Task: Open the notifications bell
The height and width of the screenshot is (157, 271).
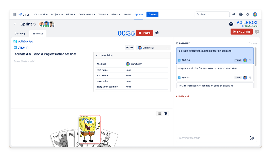Action: click(x=234, y=15)
